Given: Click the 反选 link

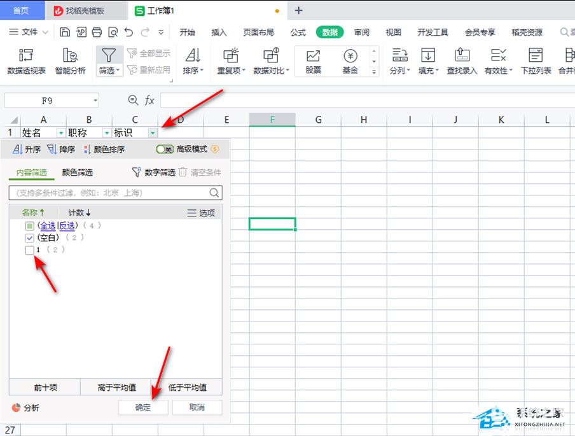Looking at the screenshot, I should point(67,226).
